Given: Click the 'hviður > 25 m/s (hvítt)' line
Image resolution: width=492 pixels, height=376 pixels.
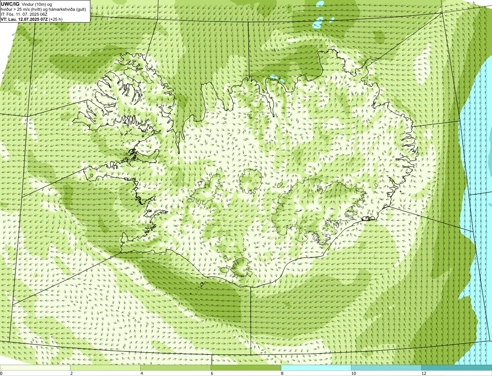Looking at the screenshot, I should pos(43,9).
